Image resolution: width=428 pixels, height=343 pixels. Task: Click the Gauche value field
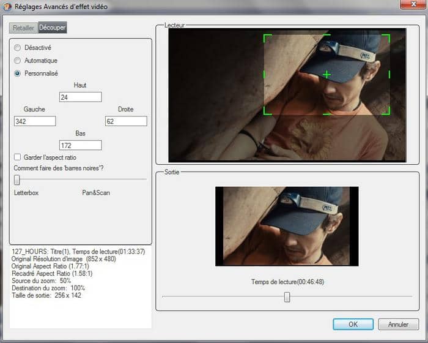[35, 121]
